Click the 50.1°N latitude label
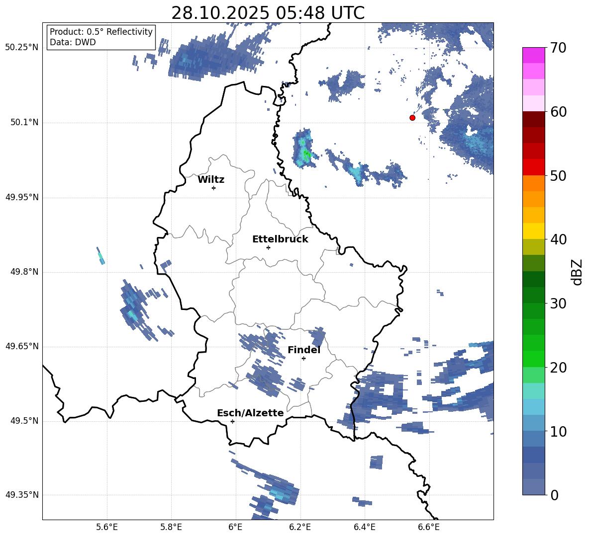 [24, 123]
